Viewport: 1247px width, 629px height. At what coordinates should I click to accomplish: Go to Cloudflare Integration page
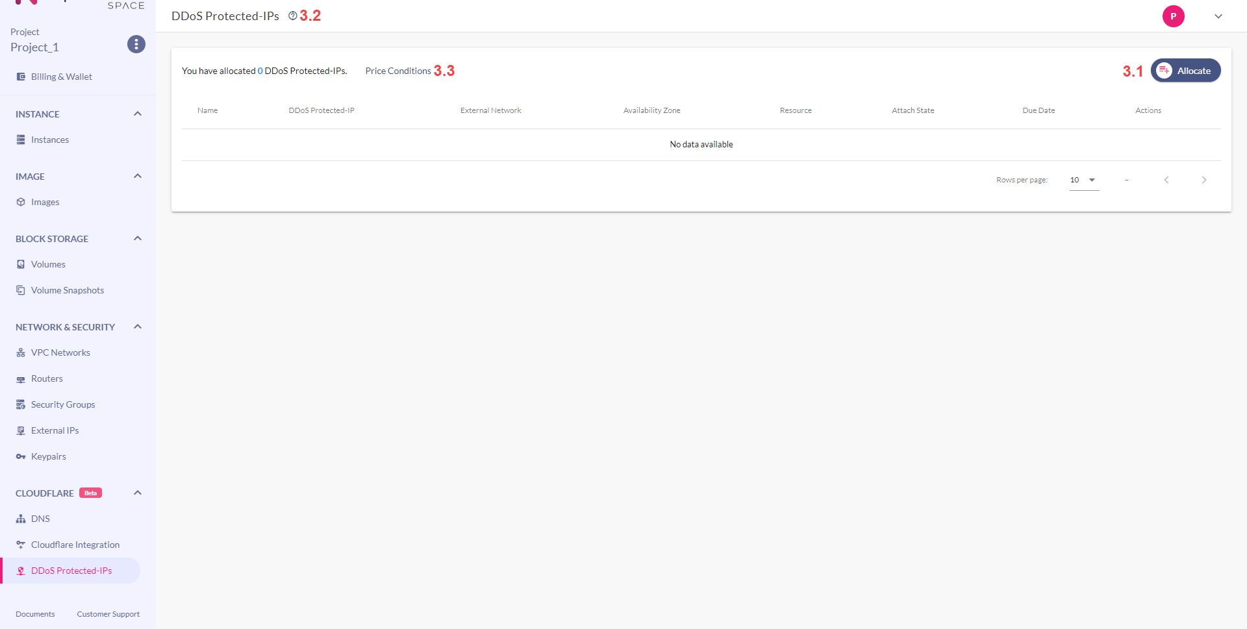point(75,545)
